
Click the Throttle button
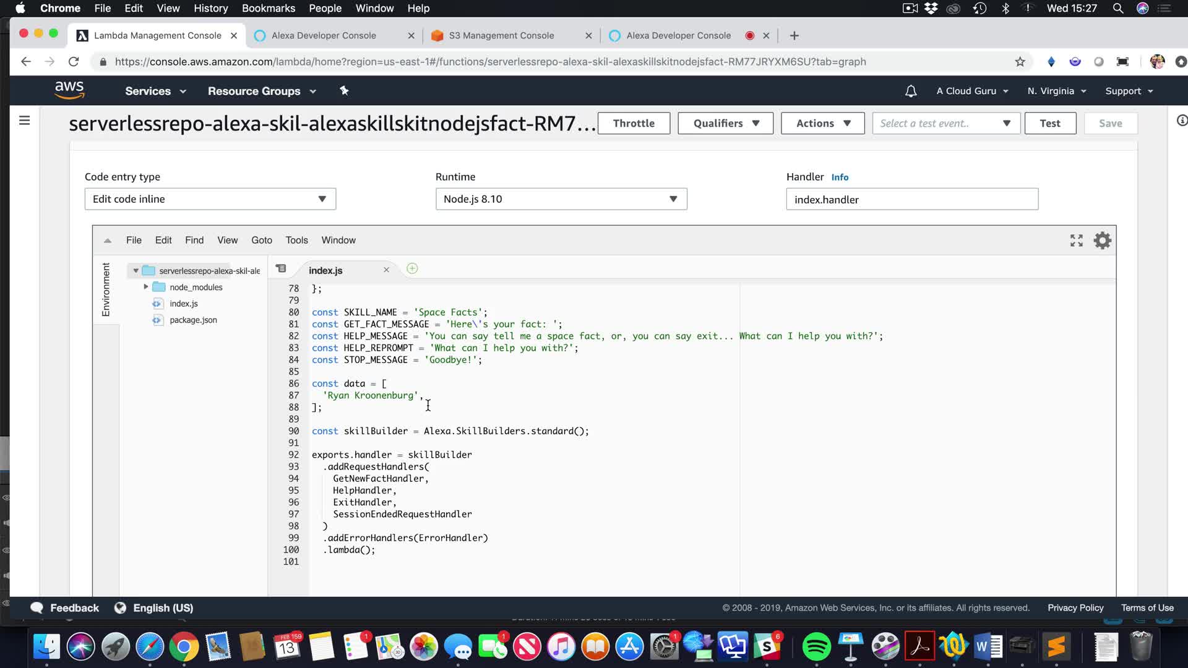tap(633, 123)
